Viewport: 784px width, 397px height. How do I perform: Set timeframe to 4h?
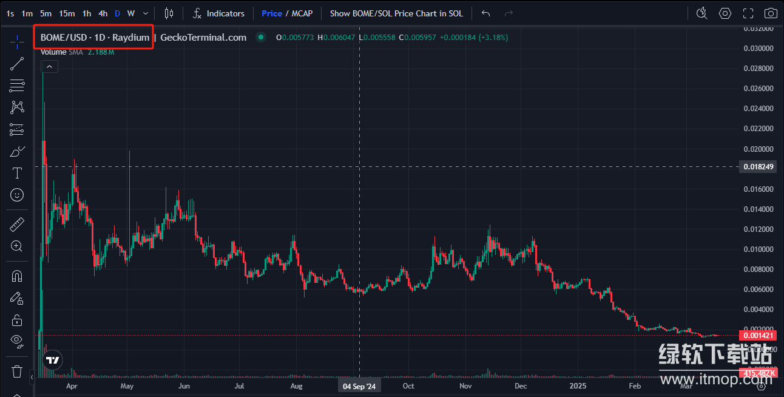[103, 13]
